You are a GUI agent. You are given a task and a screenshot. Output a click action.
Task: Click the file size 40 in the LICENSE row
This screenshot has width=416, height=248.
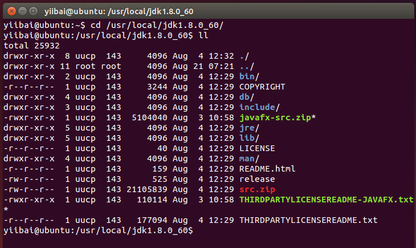tap(162, 148)
